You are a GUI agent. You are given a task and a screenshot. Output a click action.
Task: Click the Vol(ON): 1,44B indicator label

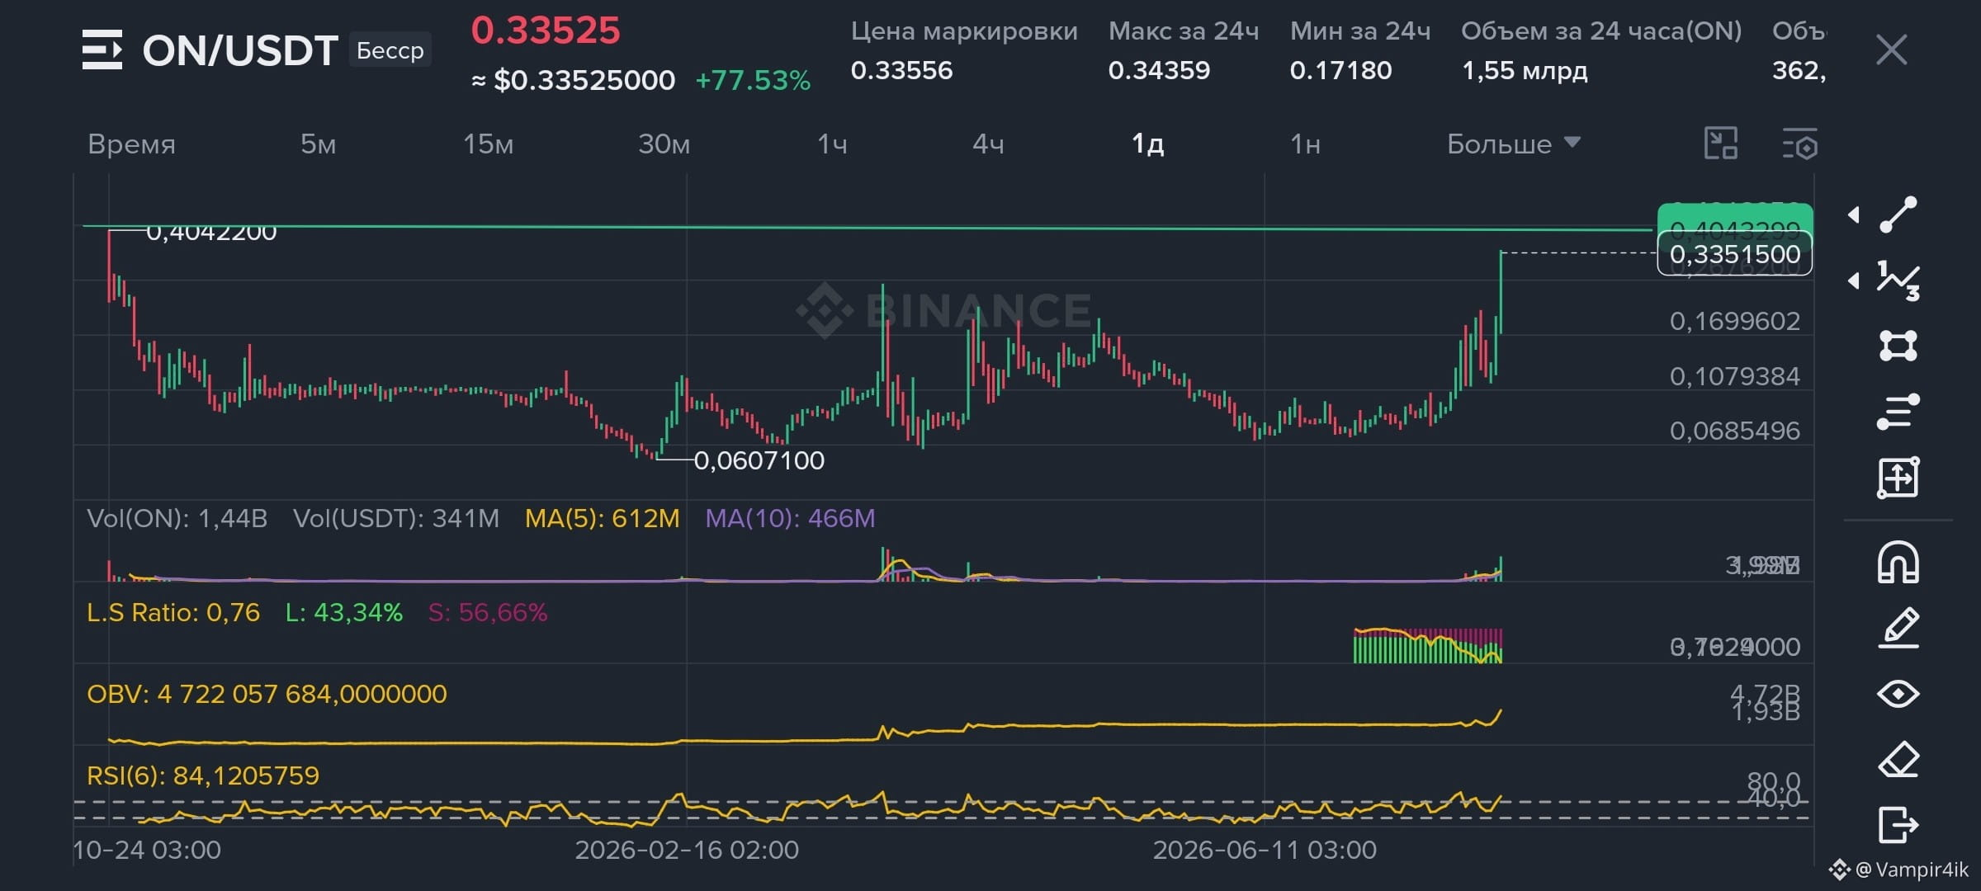(177, 519)
